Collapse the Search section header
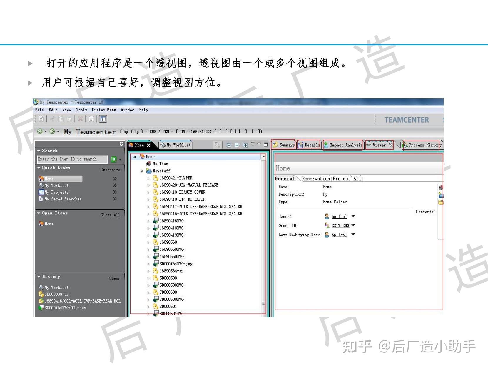Screen dimensions: 488x366 [x=39, y=151]
